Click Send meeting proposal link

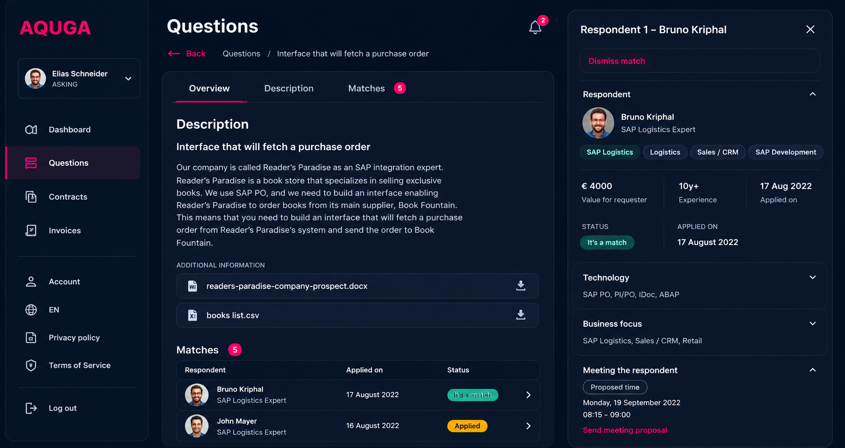(x=625, y=430)
